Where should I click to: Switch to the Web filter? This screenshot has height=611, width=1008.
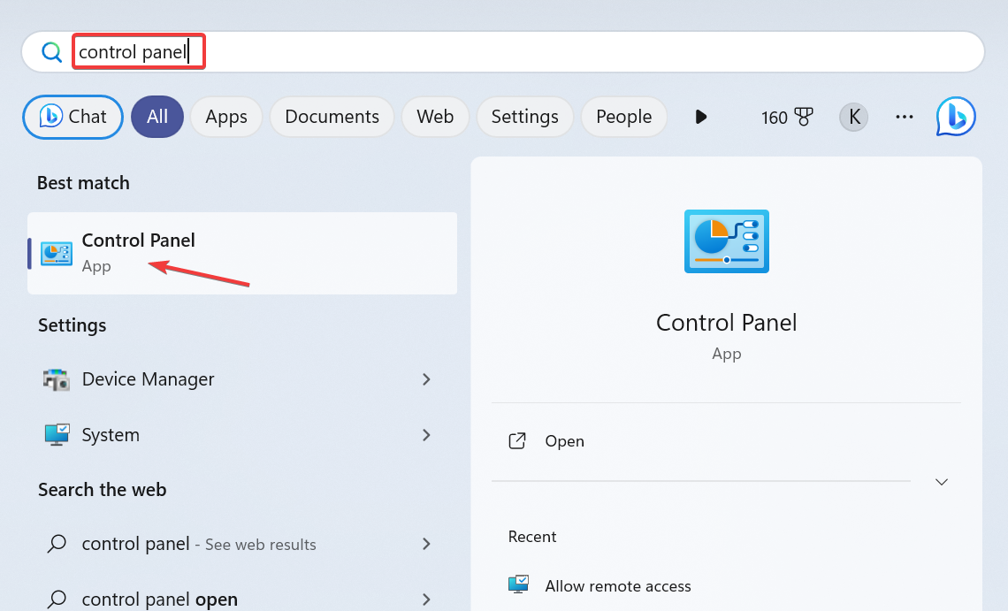click(x=435, y=117)
